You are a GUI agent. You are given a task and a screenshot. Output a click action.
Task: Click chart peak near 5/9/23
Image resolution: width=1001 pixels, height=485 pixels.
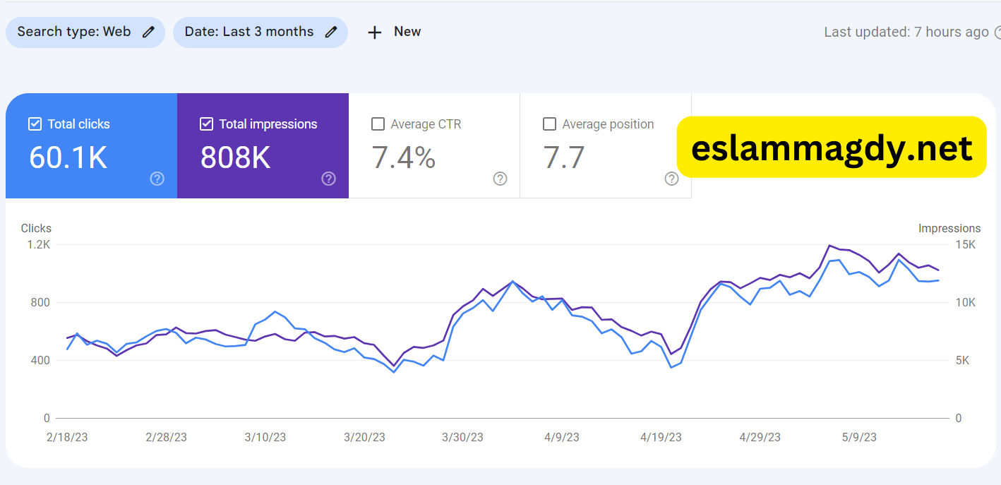(x=829, y=246)
